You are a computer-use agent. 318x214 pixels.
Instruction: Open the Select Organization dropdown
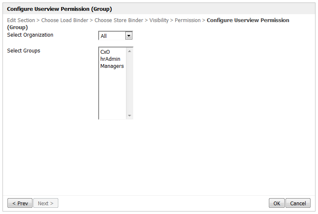(129, 36)
